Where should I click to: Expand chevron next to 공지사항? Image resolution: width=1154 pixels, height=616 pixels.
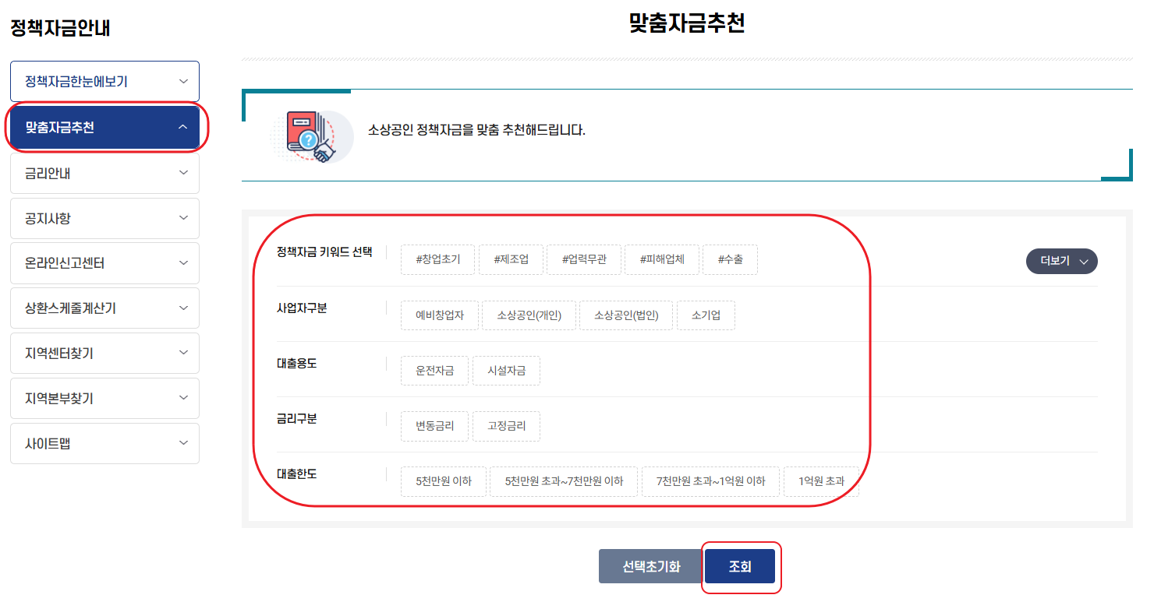tap(183, 218)
